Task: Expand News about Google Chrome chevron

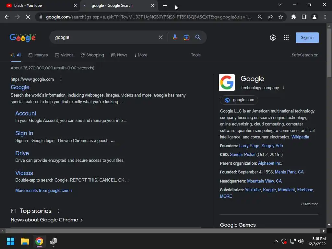Action: click(81, 220)
